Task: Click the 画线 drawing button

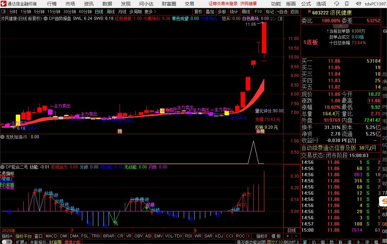Action: tap(246, 12)
